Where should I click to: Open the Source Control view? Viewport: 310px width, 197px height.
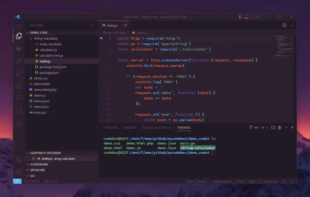pyautogui.click(x=19, y=61)
